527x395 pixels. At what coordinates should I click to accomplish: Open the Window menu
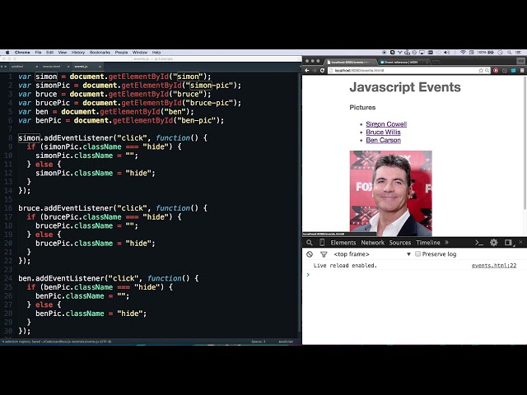pyautogui.click(x=140, y=53)
